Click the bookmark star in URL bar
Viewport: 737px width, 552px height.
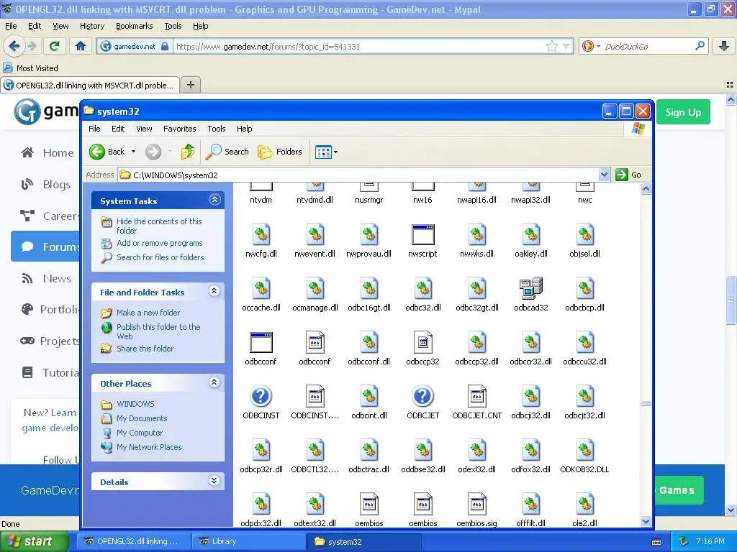[552, 46]
